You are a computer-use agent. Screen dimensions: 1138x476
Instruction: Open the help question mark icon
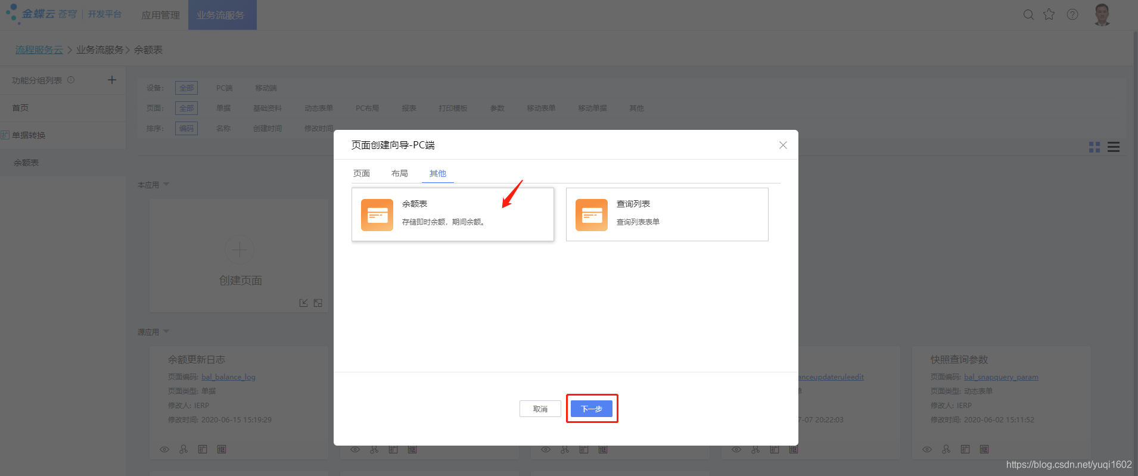pyautogui.click(x=1072, y=14)
